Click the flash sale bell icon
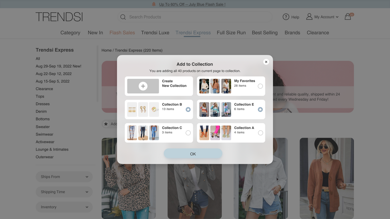 pos(154,4)
